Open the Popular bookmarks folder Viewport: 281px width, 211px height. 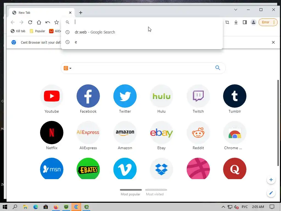(37, 31)
